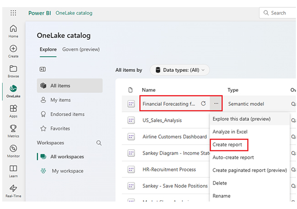Select Auto-create report option

[249, 157]
